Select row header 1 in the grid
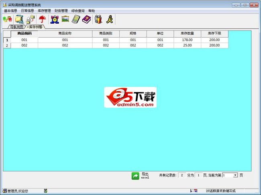261x195 pixels. tap(7, 40)
